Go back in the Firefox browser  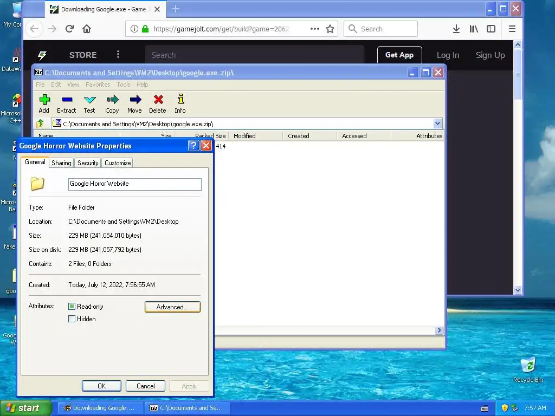click(x=34, y=29)
